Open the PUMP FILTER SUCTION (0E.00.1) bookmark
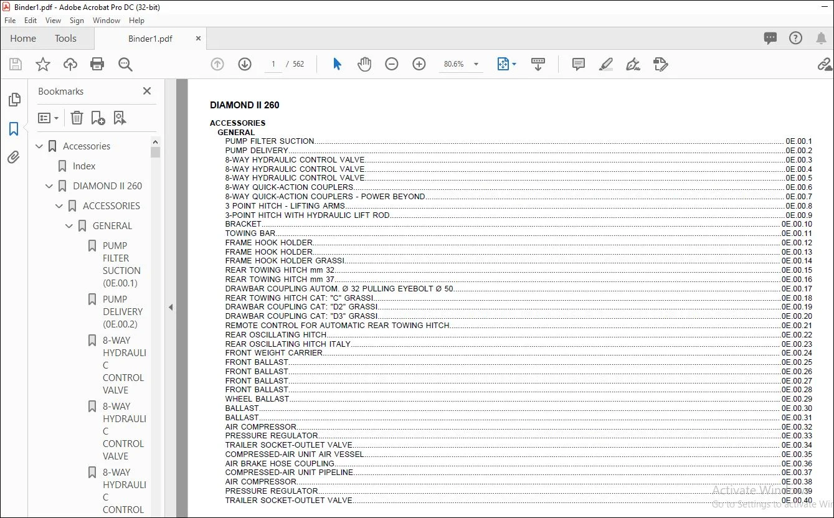 (x=122, y=265)
